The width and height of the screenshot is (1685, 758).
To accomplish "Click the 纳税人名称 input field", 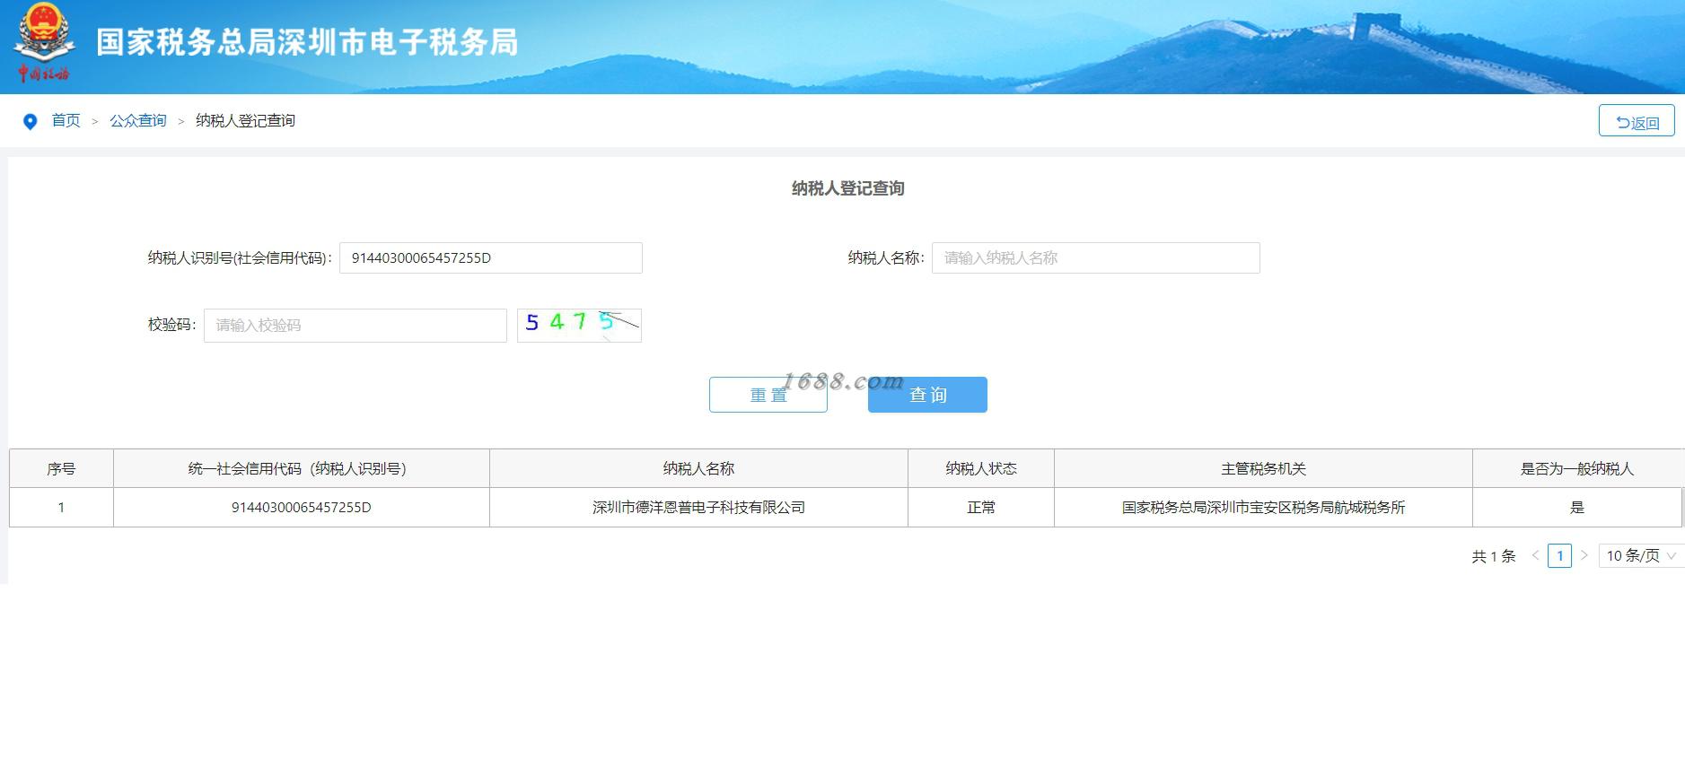I will 1096,257.
